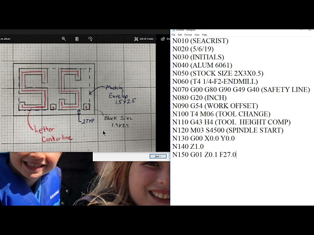Click the maximize button of Notepad window

coord(310,30)
